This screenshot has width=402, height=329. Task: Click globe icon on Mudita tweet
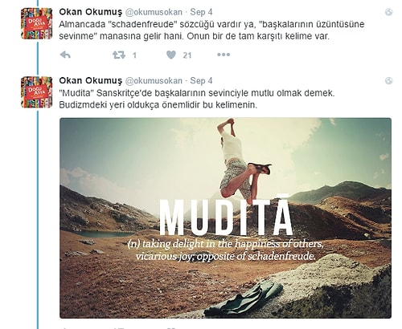[x=388, y=80]
